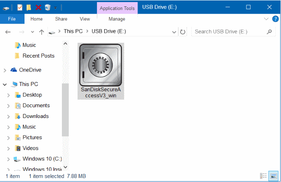This screenshot has width=281, height=182.
Task: Expand the ribbon with the chevron
Action: point(266,19)
